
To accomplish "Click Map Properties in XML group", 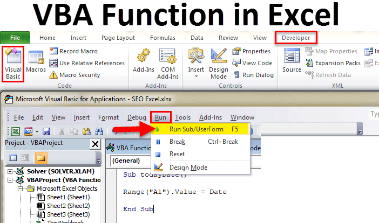I will click(x=331, y=51).
